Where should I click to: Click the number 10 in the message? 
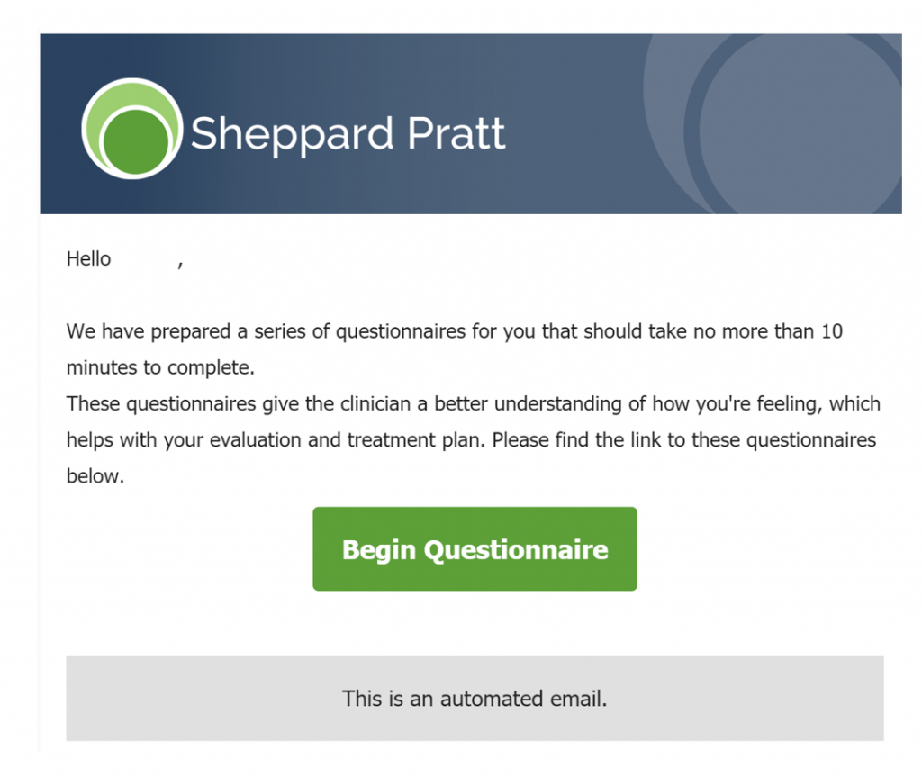(x=832, y=331)
